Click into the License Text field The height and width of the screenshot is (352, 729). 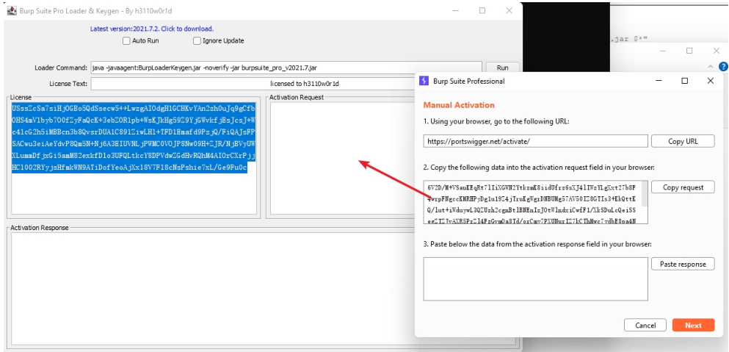[x=253, y=84]
